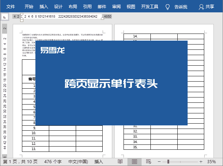Switch to Read Mode view icon
This screenshot has width=223, height=166.
point(120,161)
